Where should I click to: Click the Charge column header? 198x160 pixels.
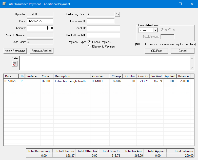(x=116, y=76)
